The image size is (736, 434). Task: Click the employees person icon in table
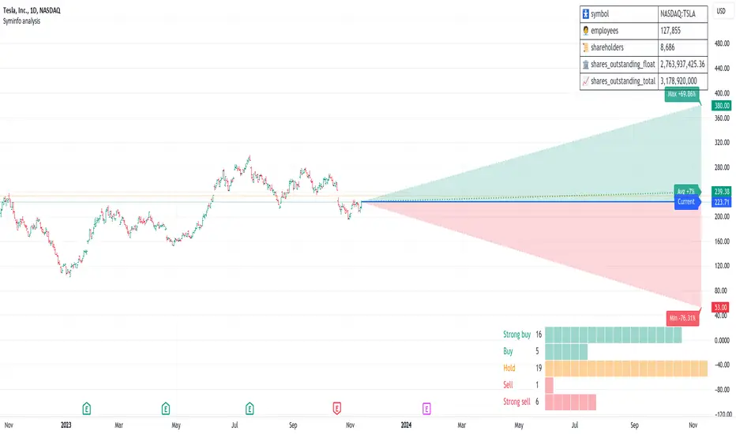[585, 28]
